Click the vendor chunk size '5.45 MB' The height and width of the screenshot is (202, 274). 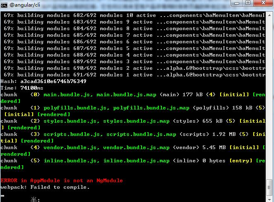point(214,147)
